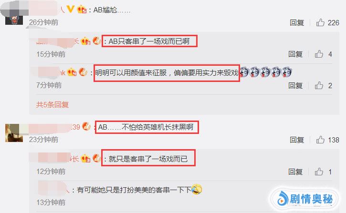Click thumbs-up on the 7分钟前 reply
Viewport: 346px width, 213px height.
tap(319, 85)
